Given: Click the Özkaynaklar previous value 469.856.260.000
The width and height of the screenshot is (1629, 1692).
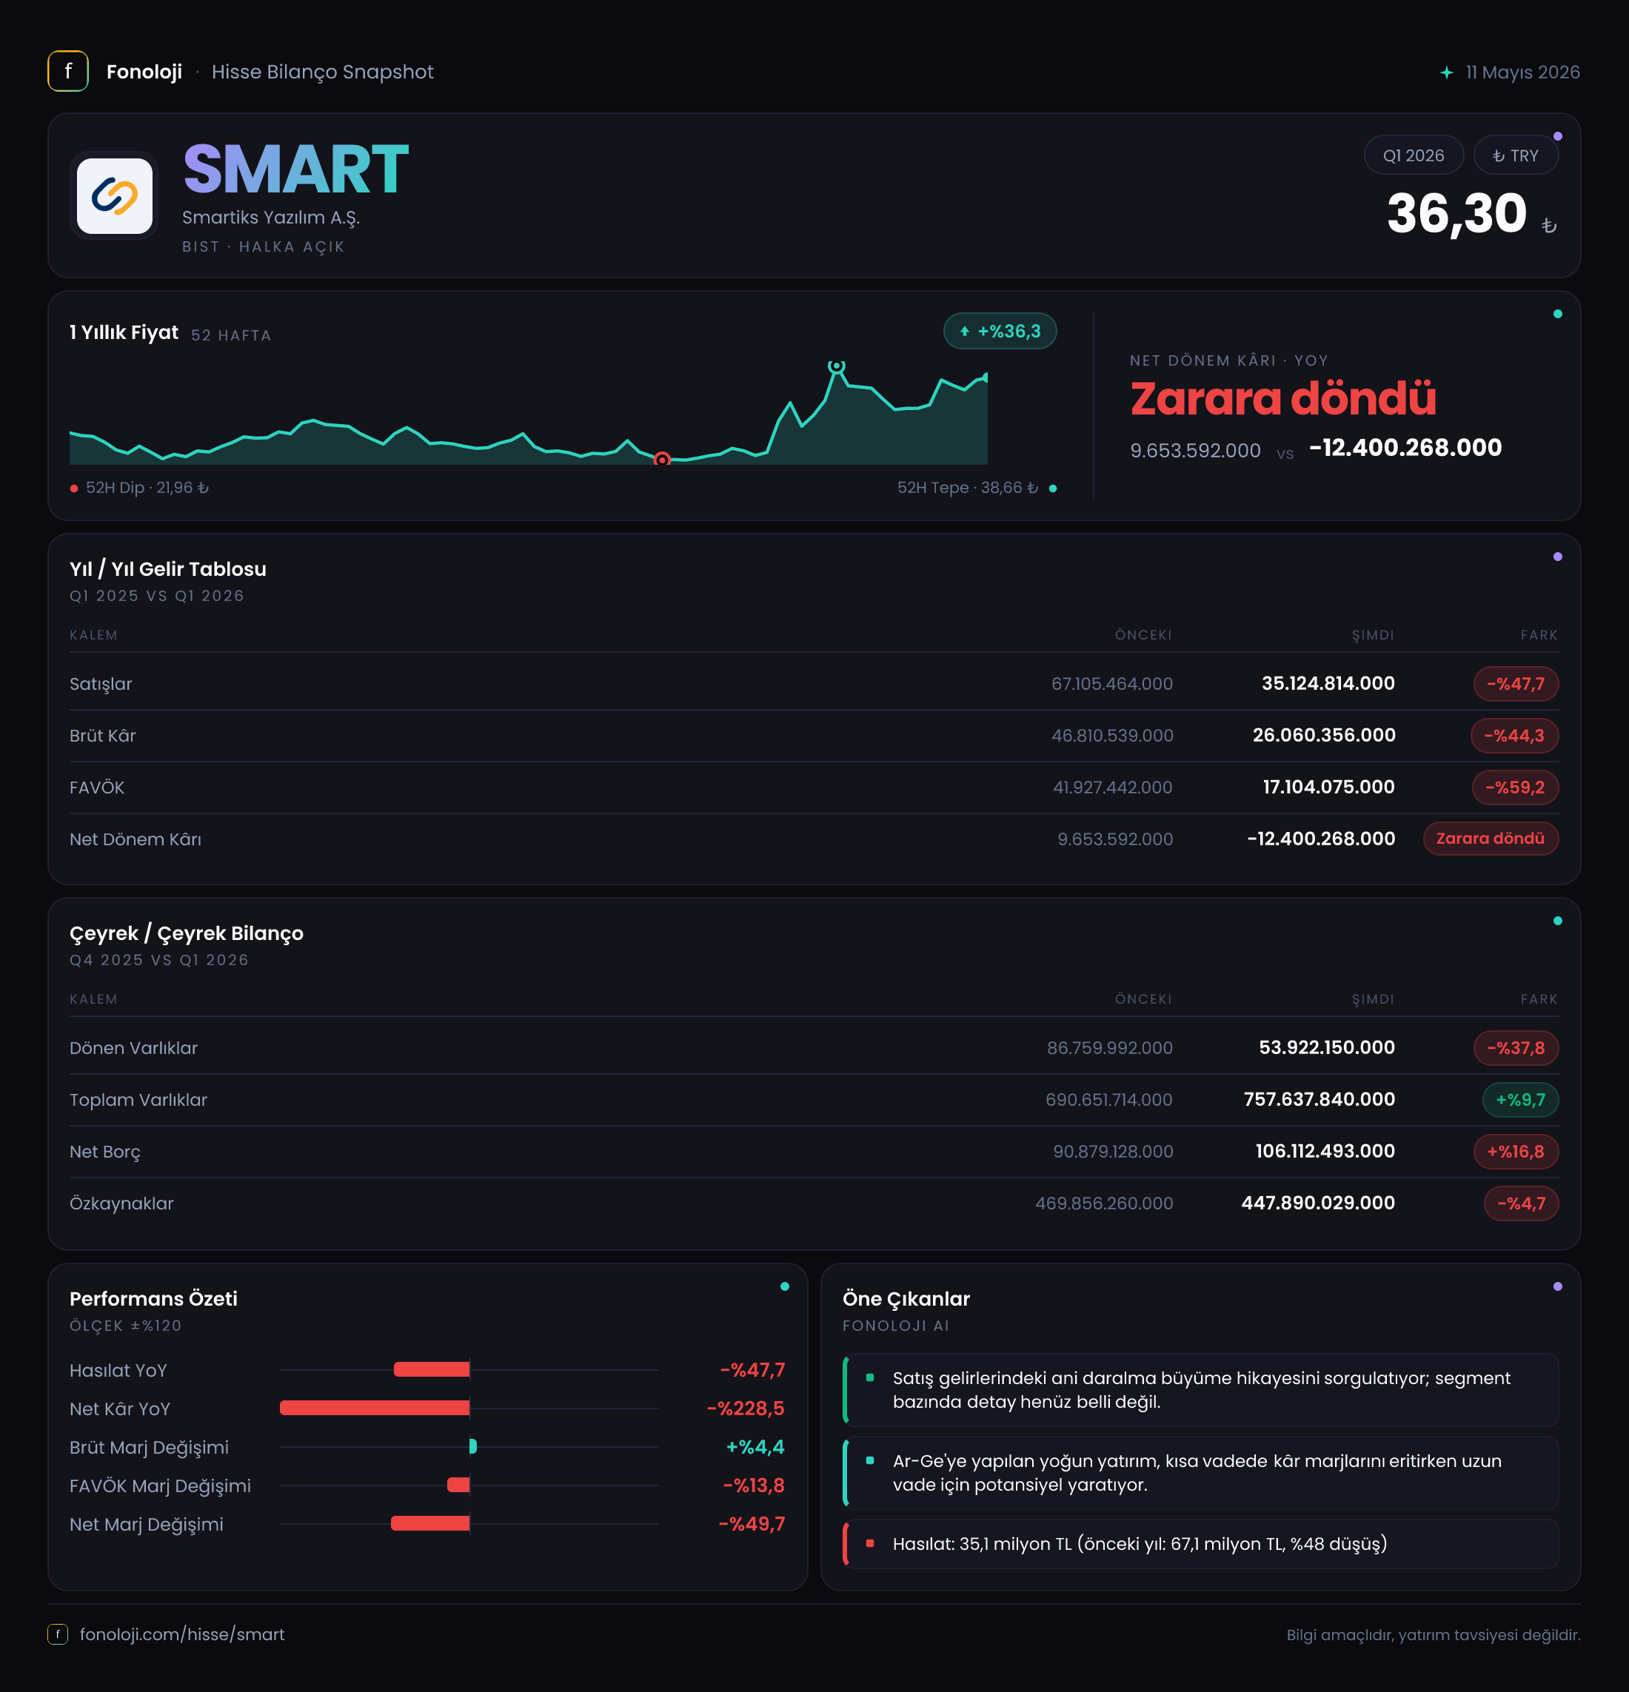Looking at the screenshot, I should pos(1104,1203).
